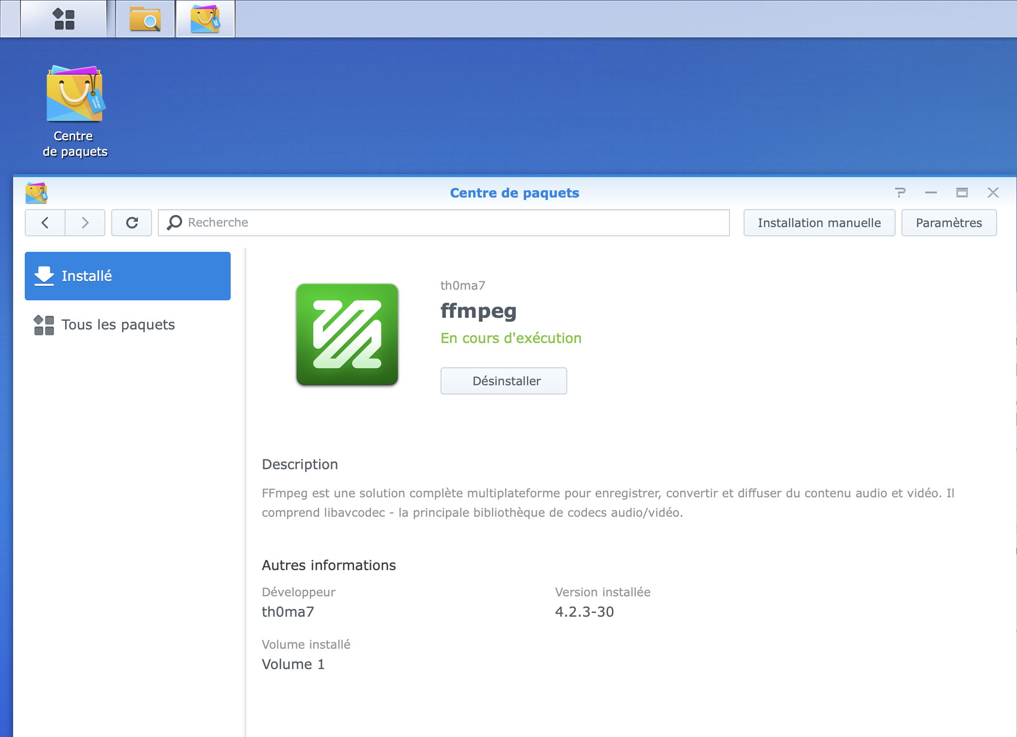Click the window icon in the title bar
The width and height of the screenshot is (1017, 737).
click(961, 193)
